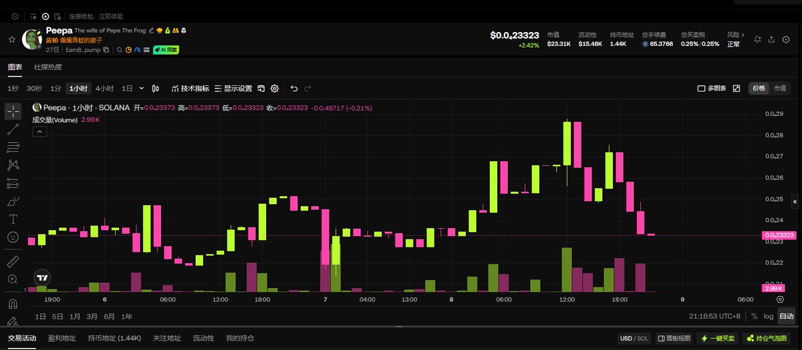Open the candlestick chart-type selector
The width and height of the screenshot is (802, 350).
coord(155,88)
